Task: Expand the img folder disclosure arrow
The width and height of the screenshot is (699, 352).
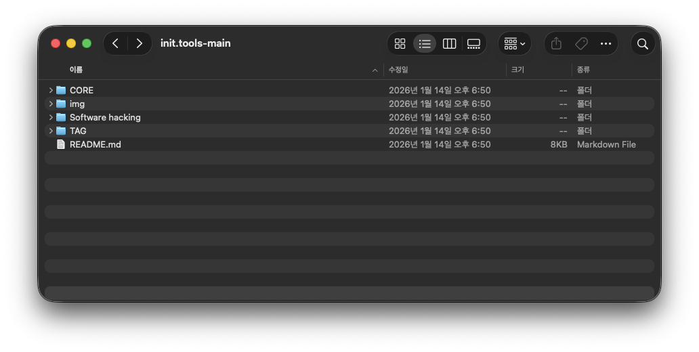Action: pos(51,104)
